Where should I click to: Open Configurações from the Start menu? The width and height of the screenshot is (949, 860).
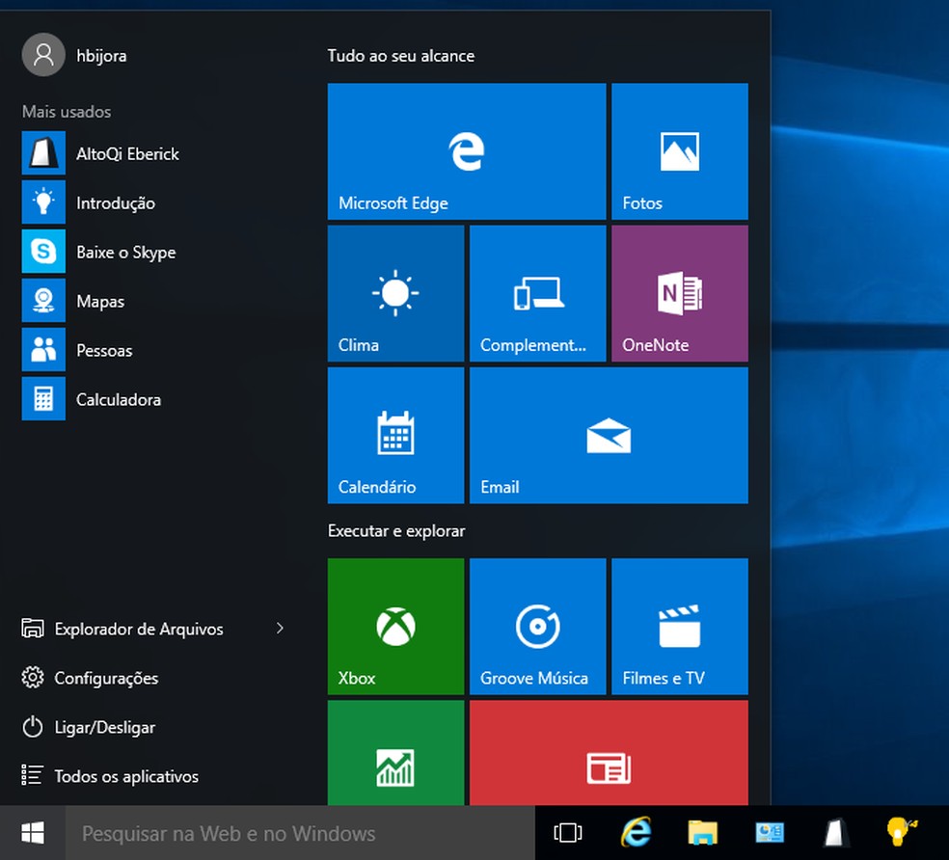click(106, 678)
